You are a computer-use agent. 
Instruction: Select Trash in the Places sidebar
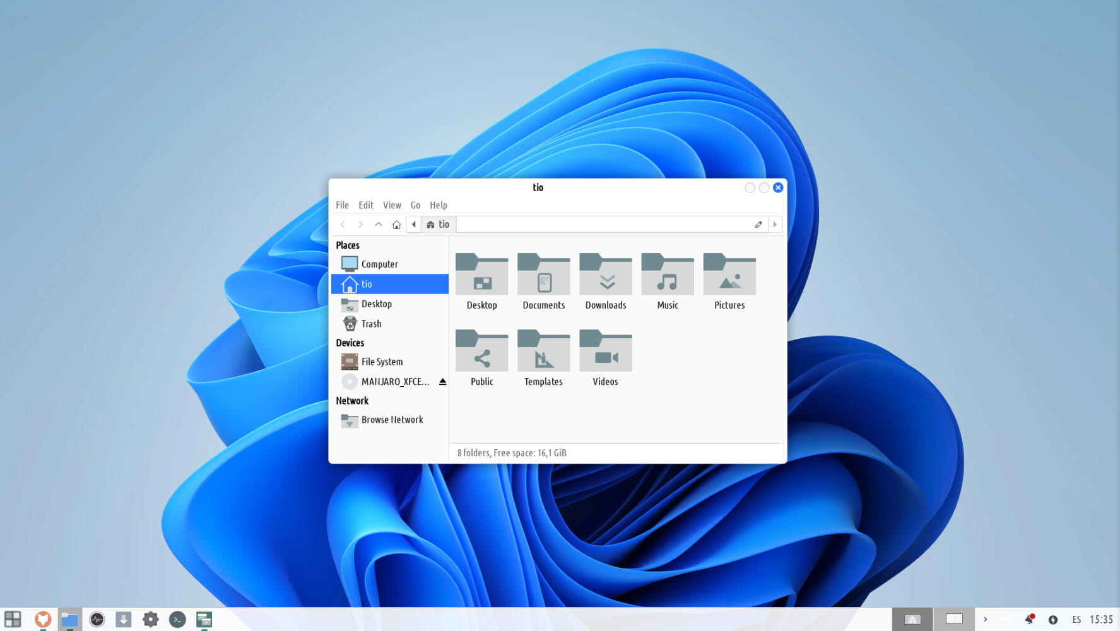371,324
